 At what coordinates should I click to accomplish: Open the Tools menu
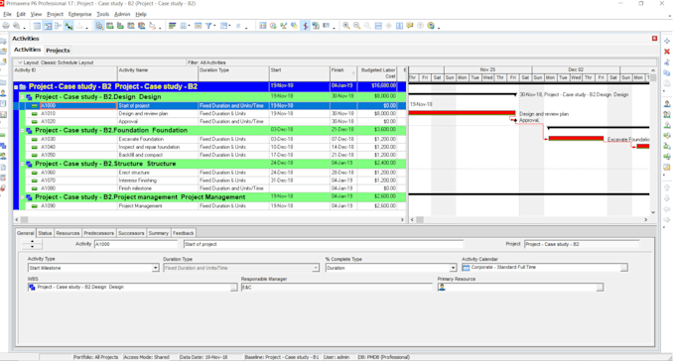[x=102, y=14]
